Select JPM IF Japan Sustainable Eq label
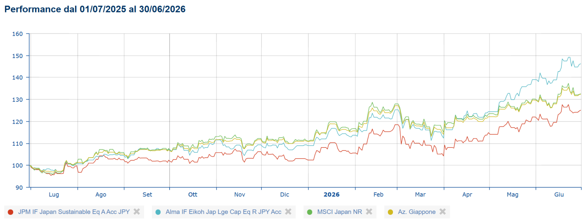 pyautogui.click(x=74, y=212)
